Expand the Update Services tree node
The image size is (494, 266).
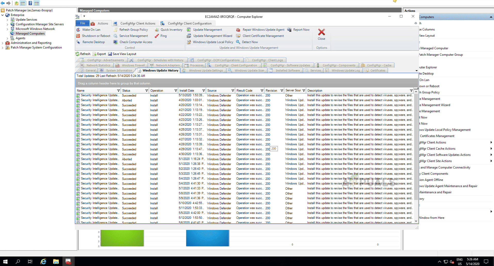tap(7, 20)
